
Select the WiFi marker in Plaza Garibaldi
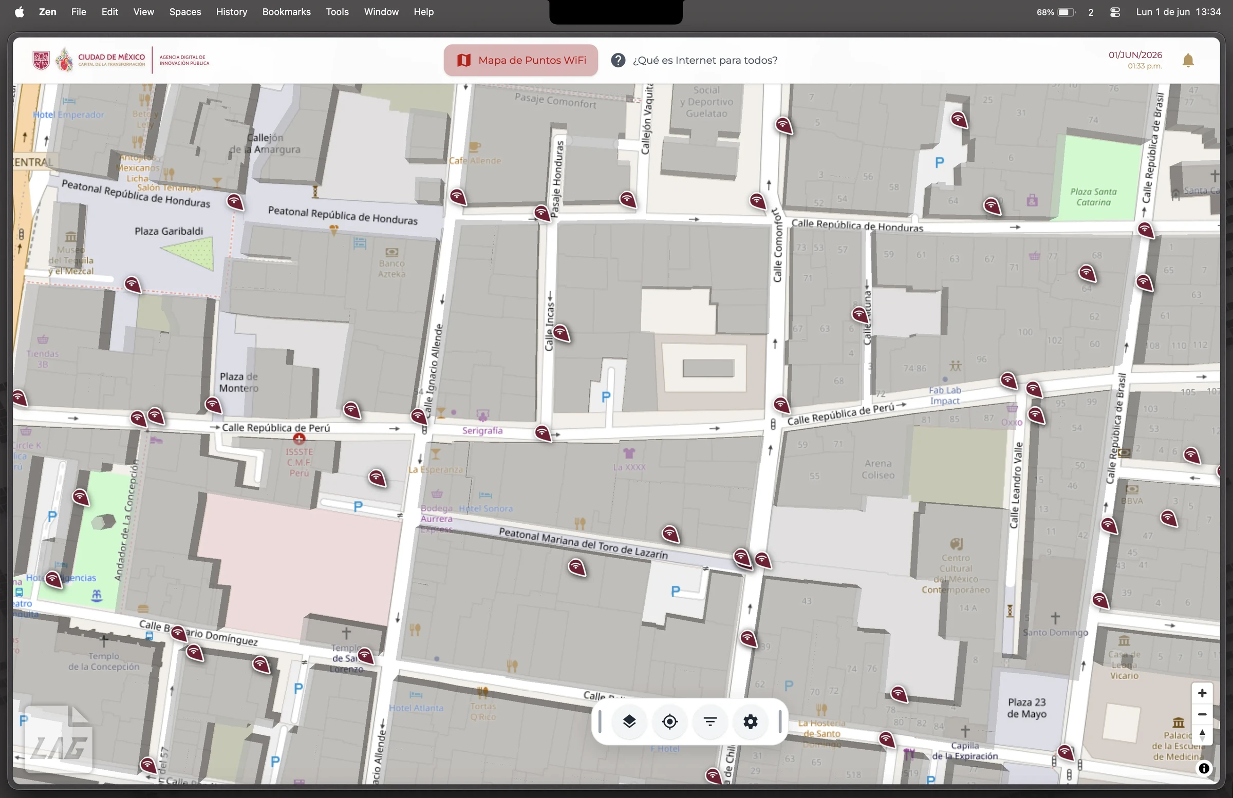tap(133, 284)
